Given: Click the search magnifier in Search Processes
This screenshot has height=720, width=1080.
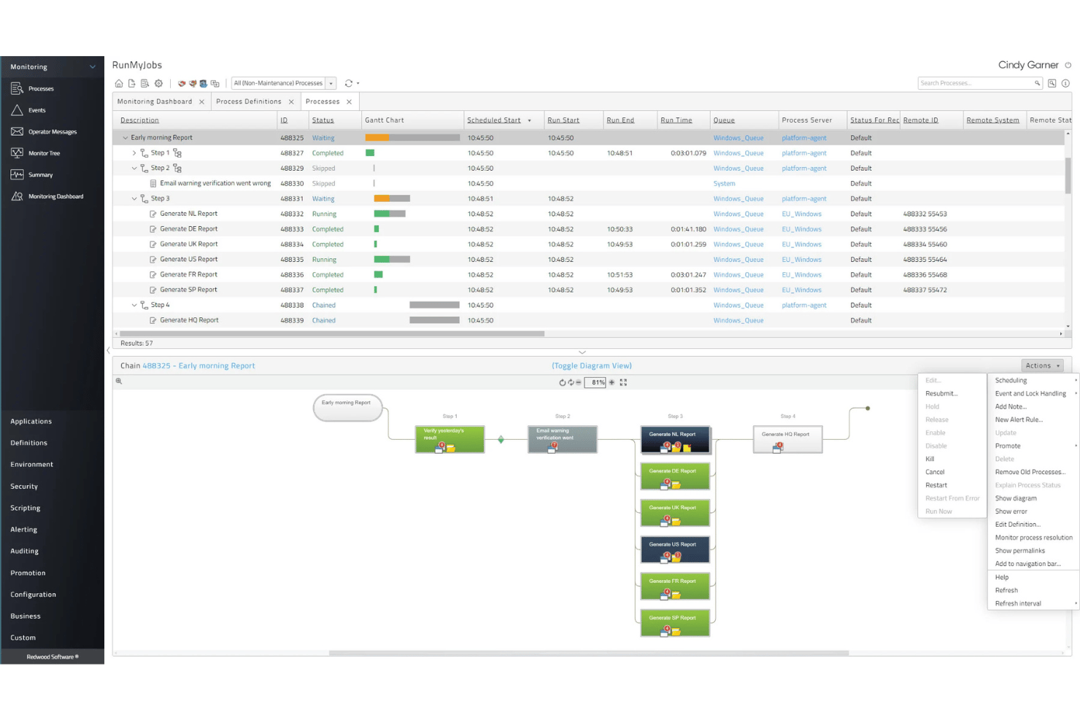Looking at the screenshot, I should pyautogui.click(x=1037, y=83).
